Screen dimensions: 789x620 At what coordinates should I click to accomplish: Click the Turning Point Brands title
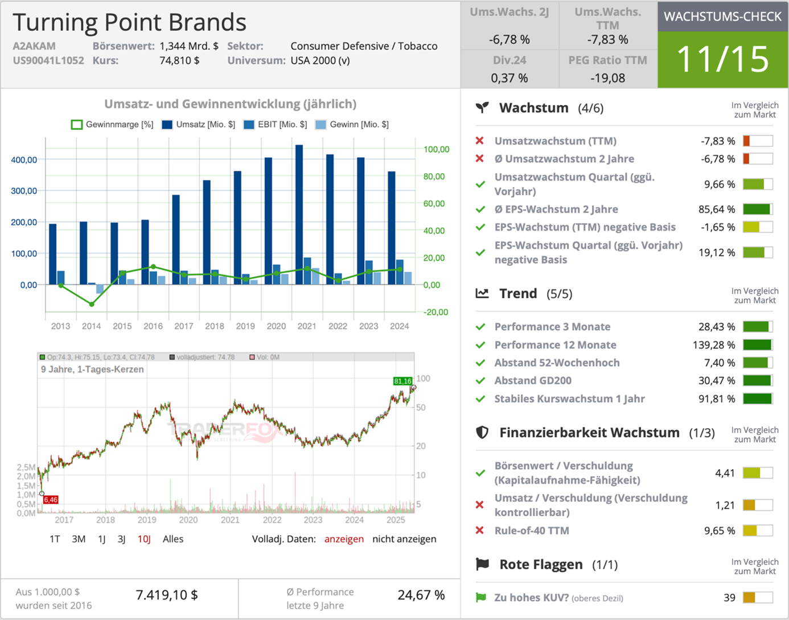pyautogui.click(x=130, y=22)
